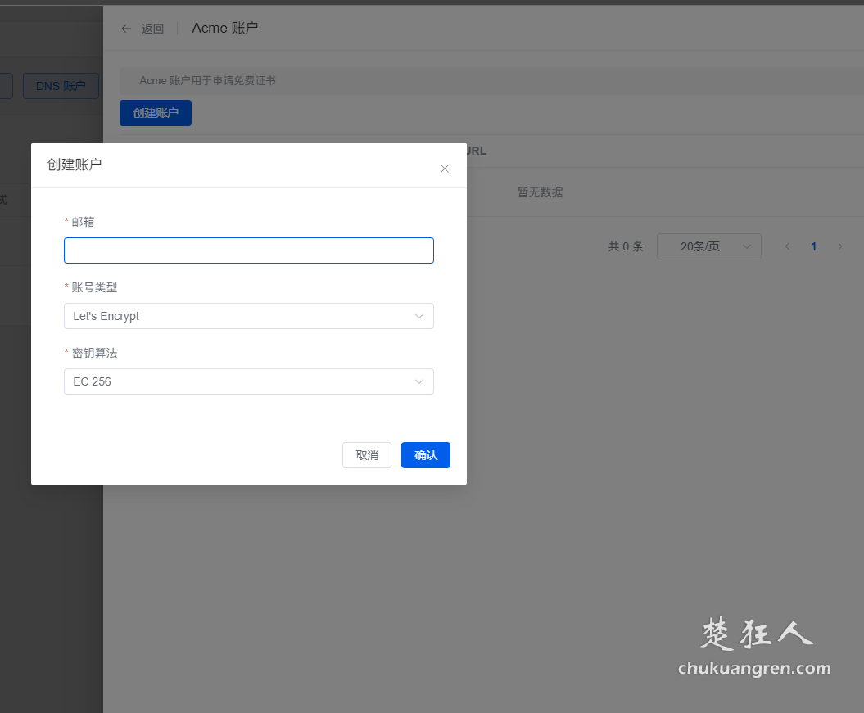The width and height of the screenshot is (864, 713).
Task: Click the chukuangren.com watermark link
Action: [x=753, y=669]
